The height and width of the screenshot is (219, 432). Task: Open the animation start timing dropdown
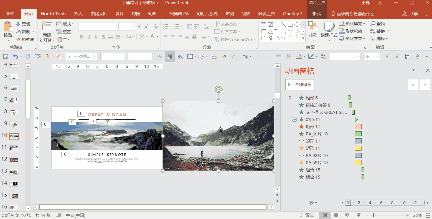coord(95,56)
